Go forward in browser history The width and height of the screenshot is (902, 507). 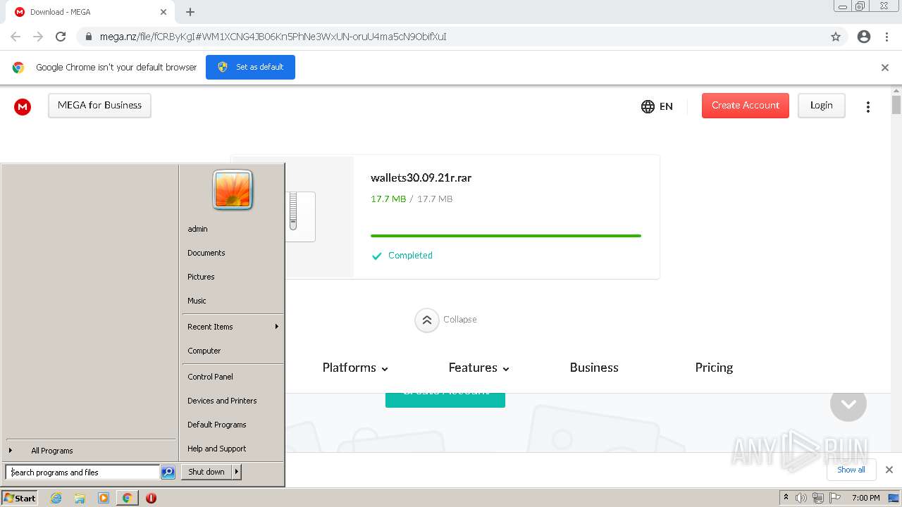[38, 37]
